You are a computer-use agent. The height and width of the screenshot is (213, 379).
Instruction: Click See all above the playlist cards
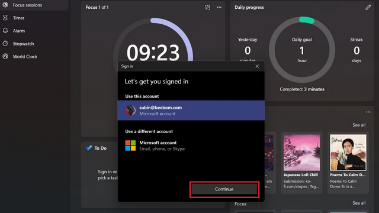[359, 125]
